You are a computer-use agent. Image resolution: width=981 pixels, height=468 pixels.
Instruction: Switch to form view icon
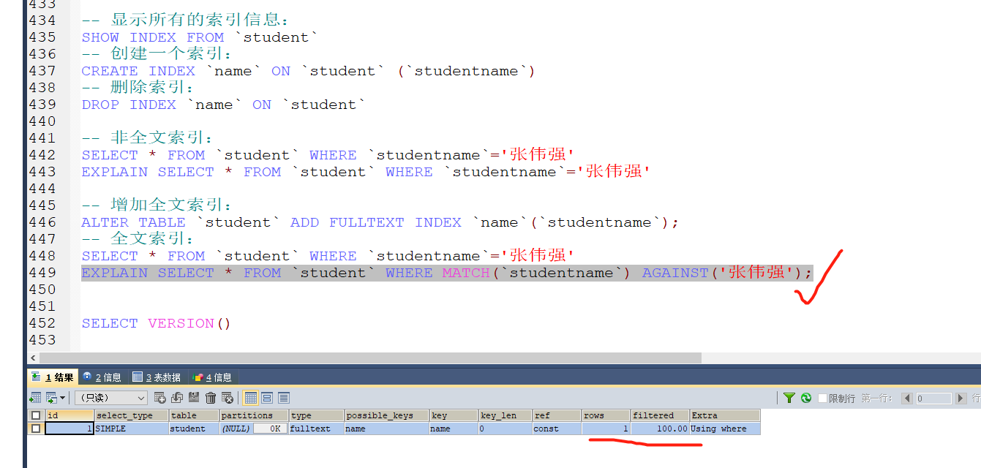coord(267,398)
